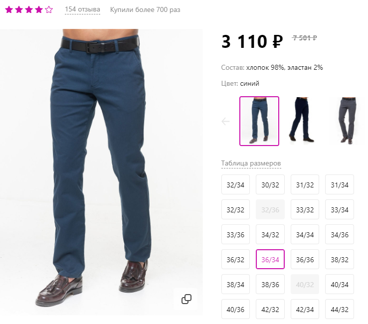Select the gray trousers thumbnail
Screen dimensions: 368x324
pyautogui.click(x=348, y=121)
